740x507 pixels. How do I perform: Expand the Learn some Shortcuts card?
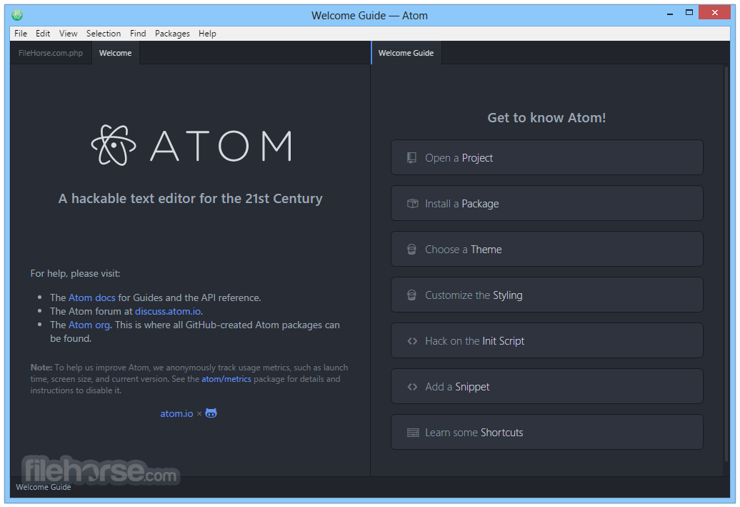pos(547,433)
